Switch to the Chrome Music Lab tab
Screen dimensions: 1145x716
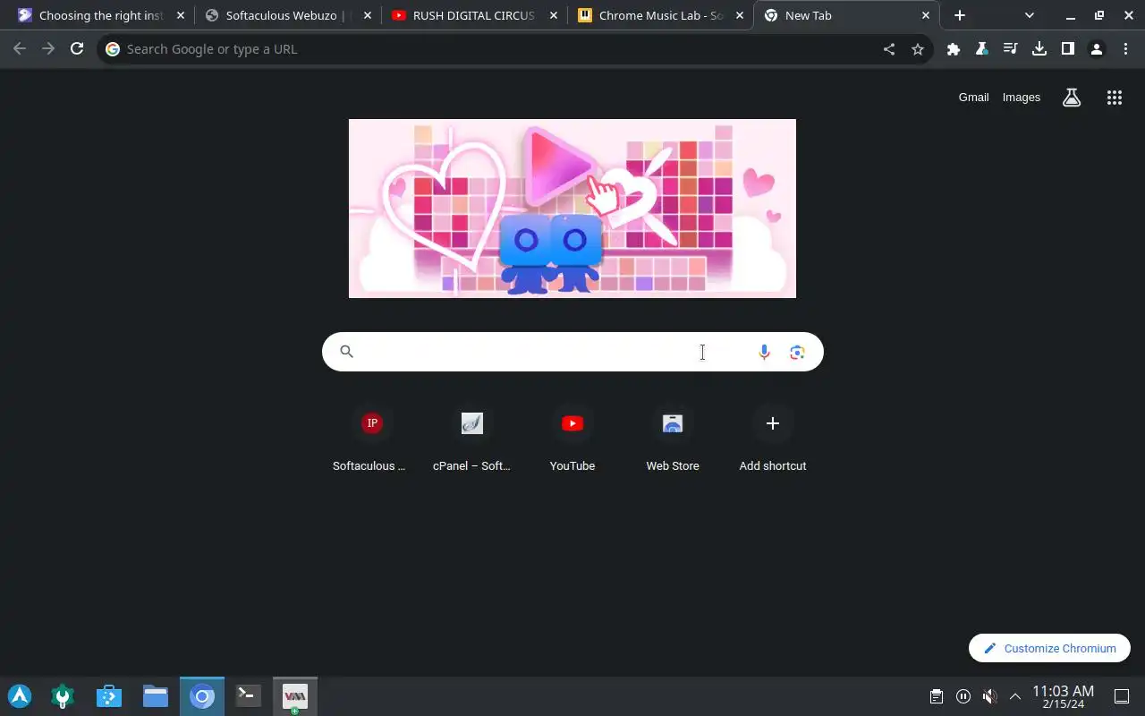tap(660, 15)
